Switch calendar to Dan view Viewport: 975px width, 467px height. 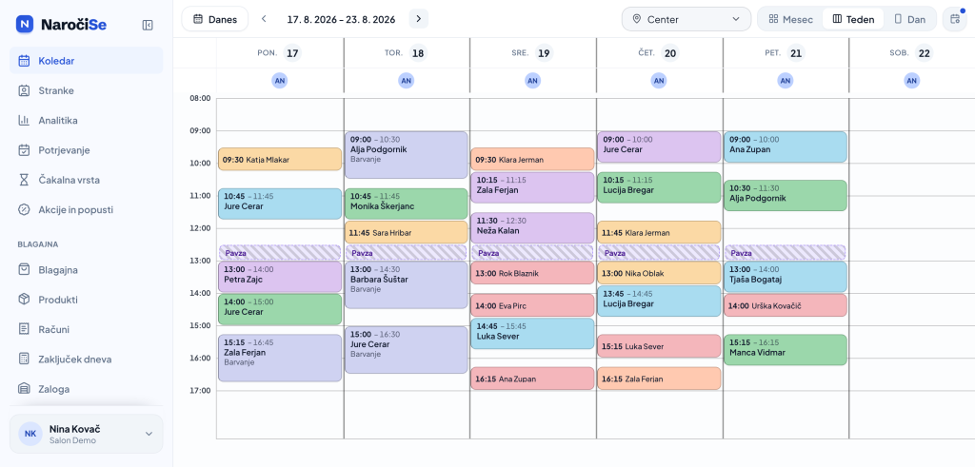[909, 19]
